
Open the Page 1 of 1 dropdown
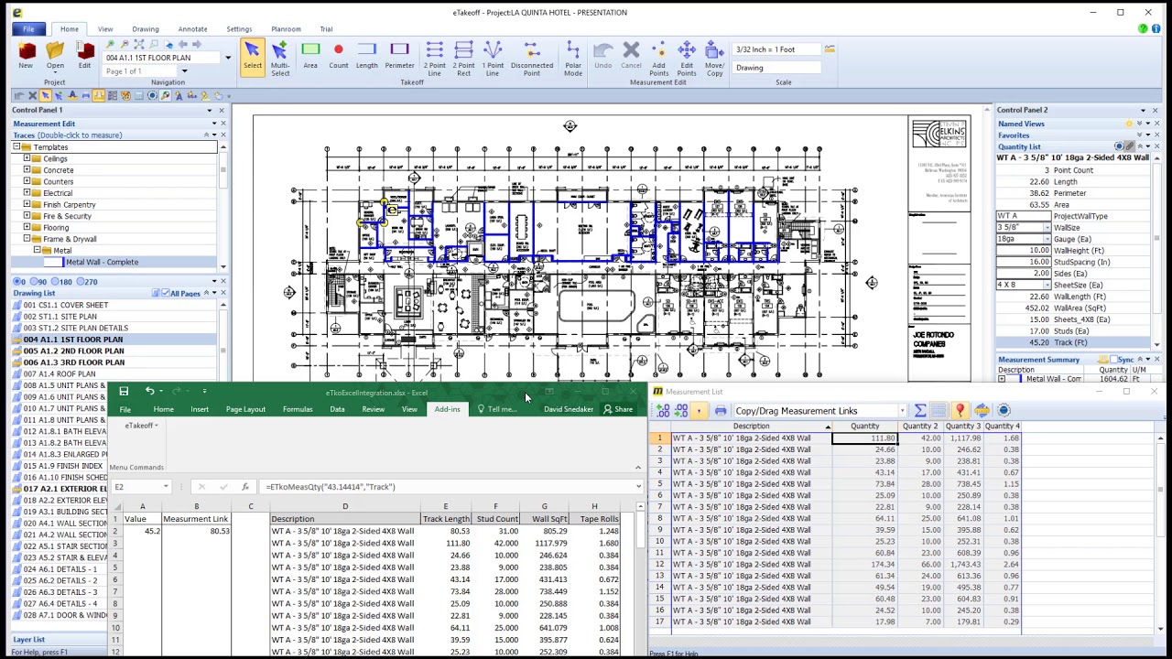click(x=184, y=71)
